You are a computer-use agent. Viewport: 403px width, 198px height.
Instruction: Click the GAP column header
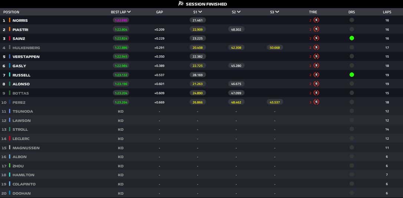click(159, 12)
